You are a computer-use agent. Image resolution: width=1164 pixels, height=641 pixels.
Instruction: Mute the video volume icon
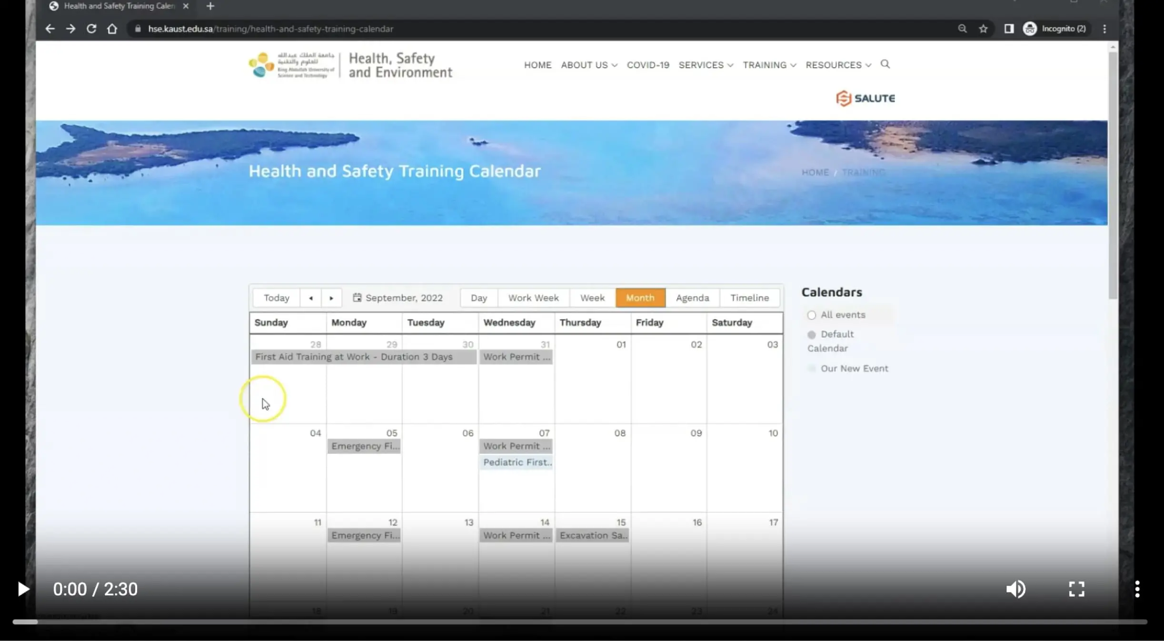click(1015, 589)
